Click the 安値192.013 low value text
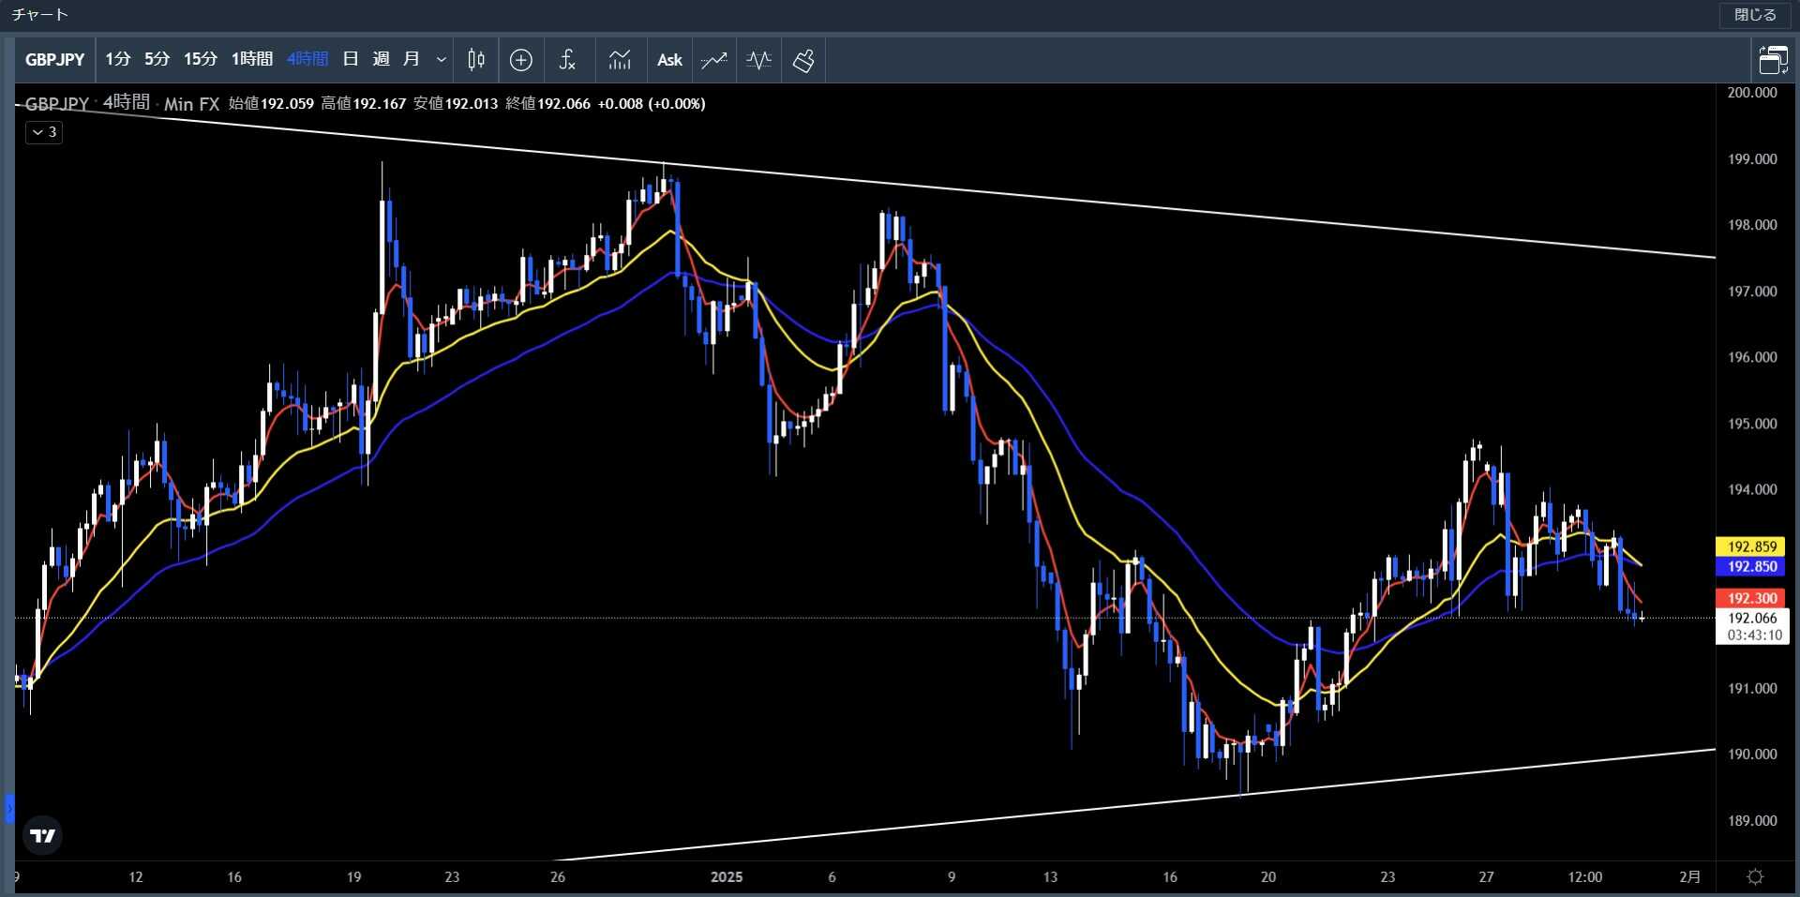The width and height of the screenshot is (1800, 897). point(456,103)
